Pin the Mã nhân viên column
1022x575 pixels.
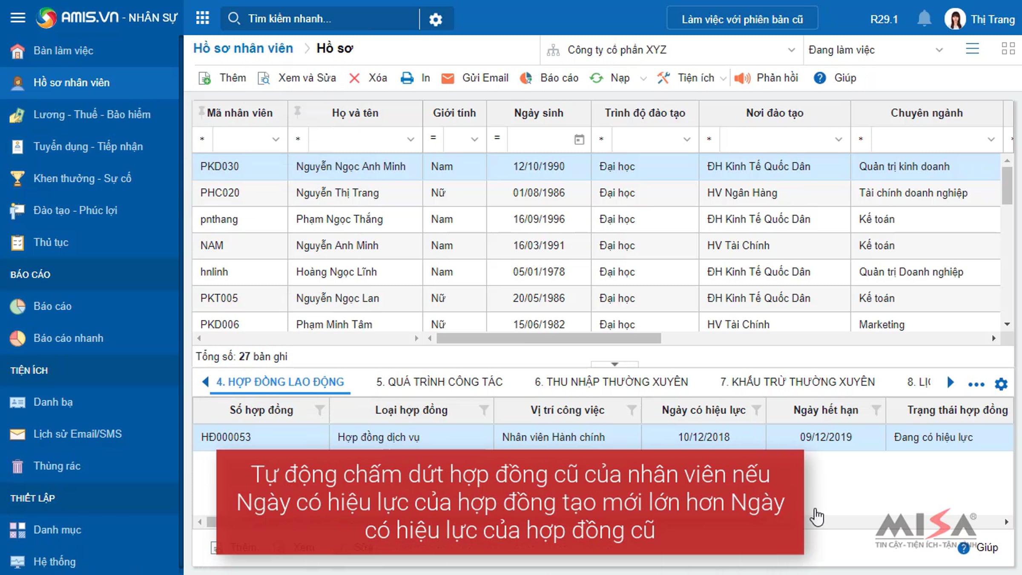click(201, 111)
